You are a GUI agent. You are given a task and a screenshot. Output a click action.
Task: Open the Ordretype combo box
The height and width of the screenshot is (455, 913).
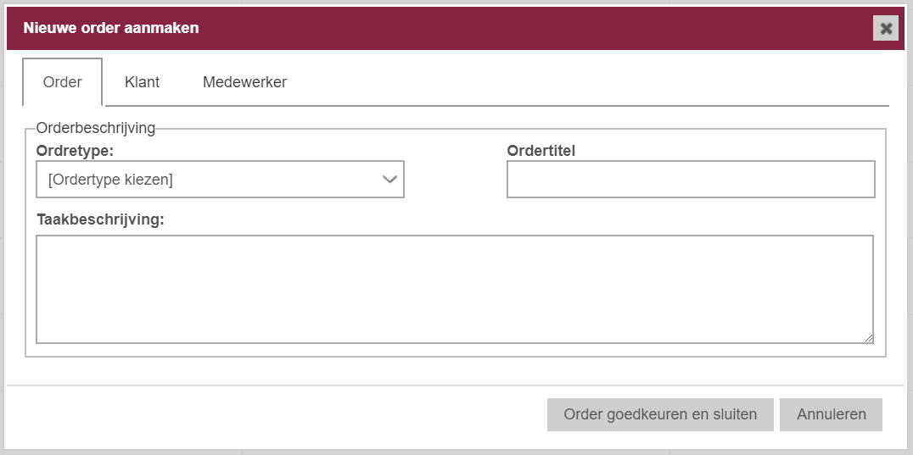tap(220, 180)
